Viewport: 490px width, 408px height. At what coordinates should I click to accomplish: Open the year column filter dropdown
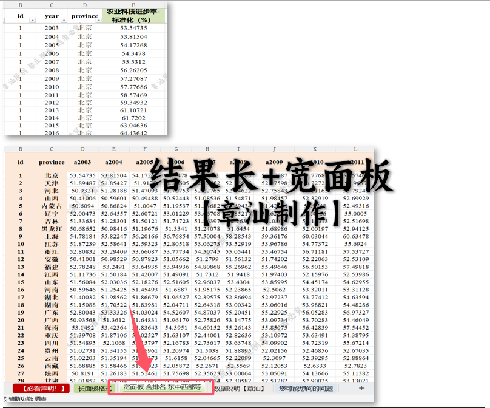coord(64,20)
